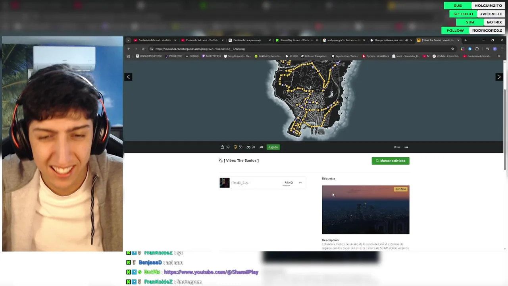The width and height of the screenshot is (508, 286).
Task: Close the wallpaper gta 5 tab
Action: coord(364,40)
